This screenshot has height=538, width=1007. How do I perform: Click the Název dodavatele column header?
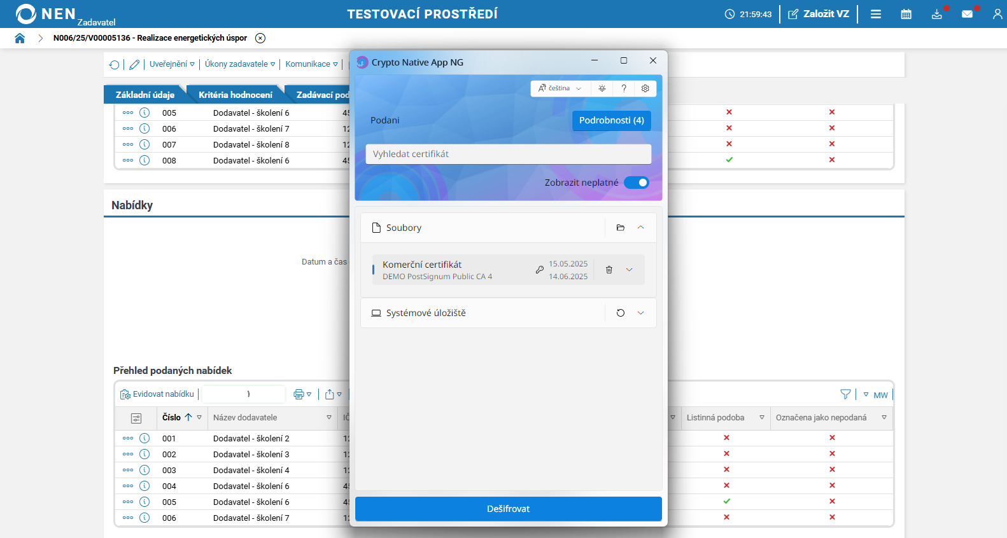pos(245,418)
